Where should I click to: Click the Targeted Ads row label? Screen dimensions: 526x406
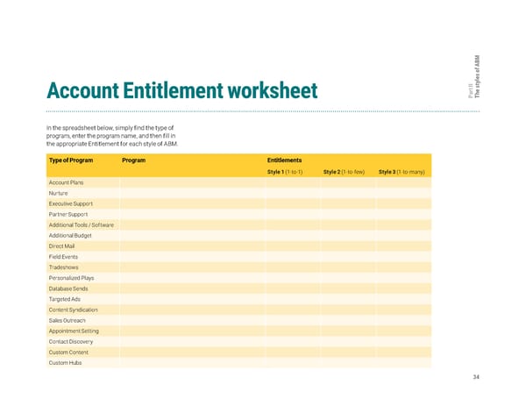(66, 299)
